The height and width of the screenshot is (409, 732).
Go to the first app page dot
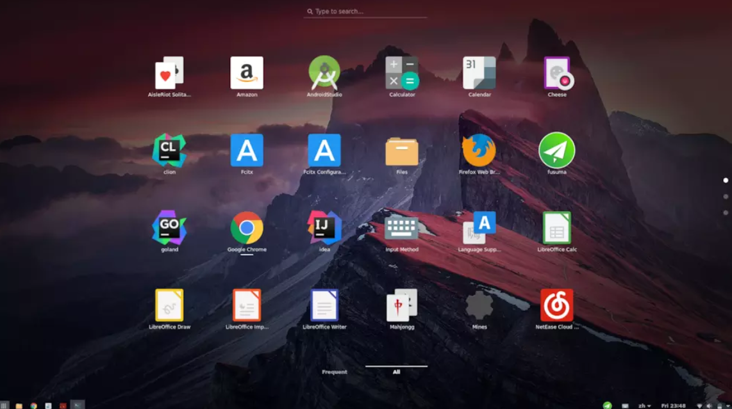726,180
